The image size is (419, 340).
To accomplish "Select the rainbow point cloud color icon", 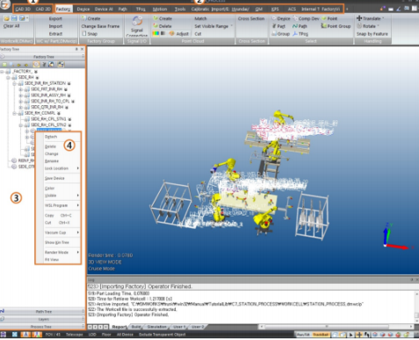I will coord(155,34).
